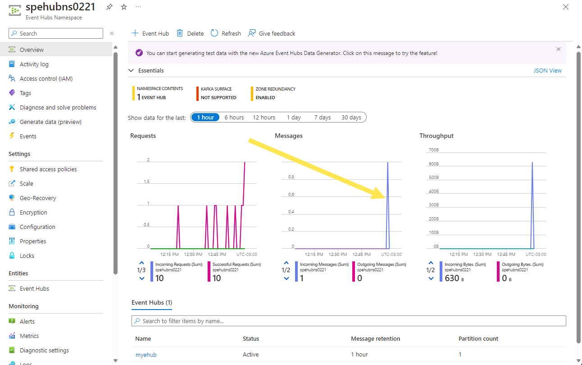582x365 pixels.
Task: Go to next Requests legend page
Action: [x=142, y=278]
